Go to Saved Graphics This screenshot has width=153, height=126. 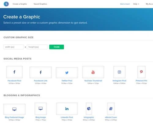point(40,4)
